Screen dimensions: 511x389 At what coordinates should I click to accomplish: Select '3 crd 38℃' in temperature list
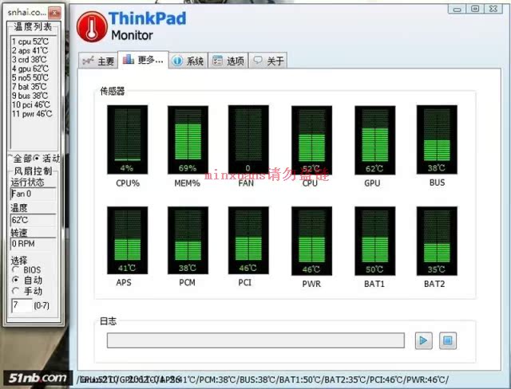pyautogui.click(x=30, y=60)
